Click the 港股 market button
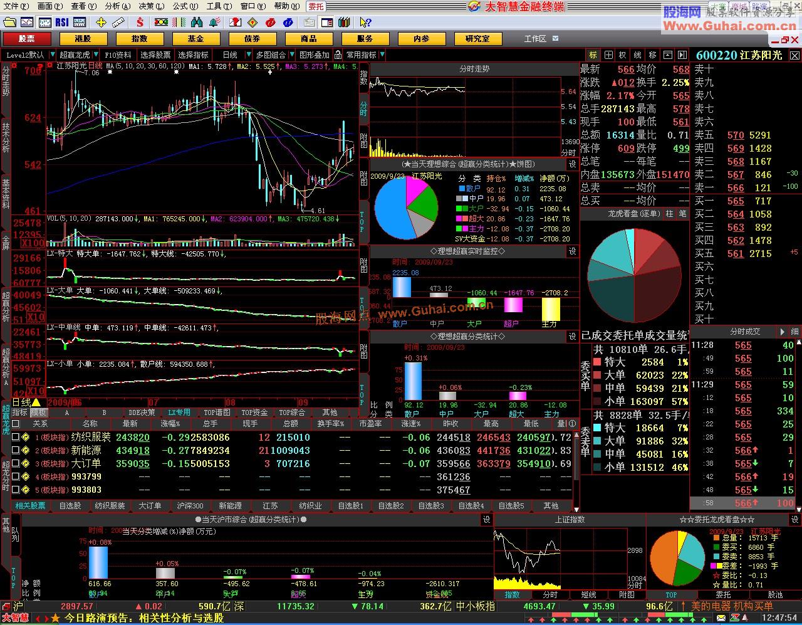Screen dimensions: 802x625 click(x=83, y=39)
